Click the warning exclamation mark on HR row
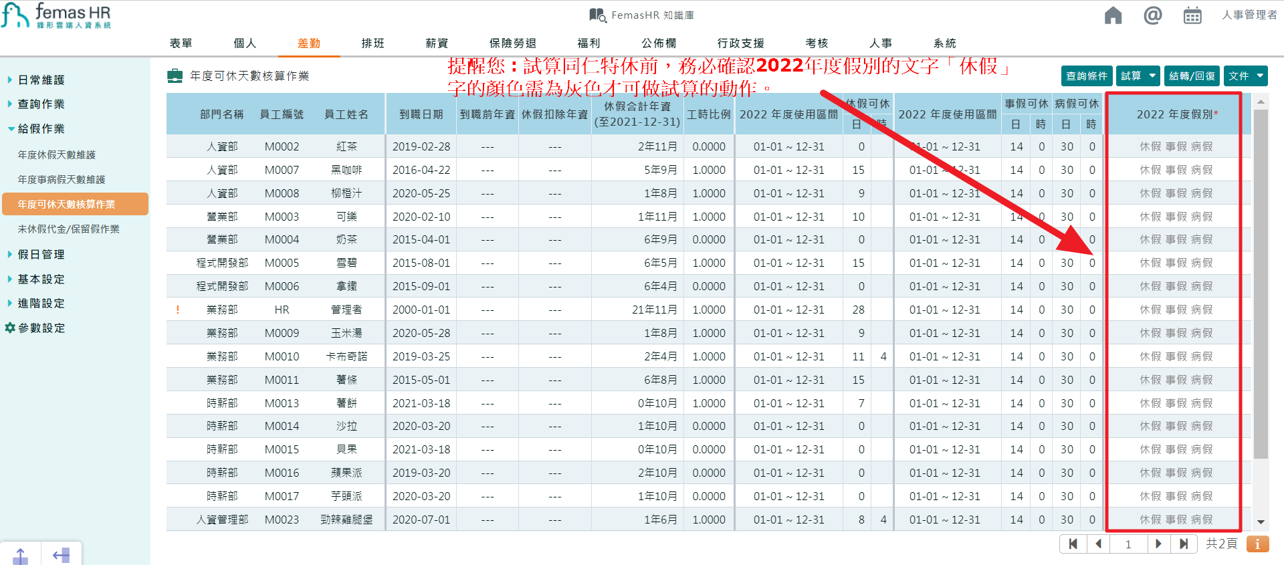 (177, 310)
